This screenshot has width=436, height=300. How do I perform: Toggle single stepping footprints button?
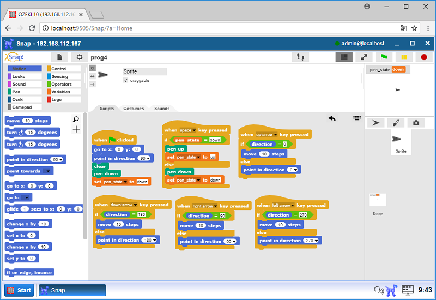coord(300,57)
